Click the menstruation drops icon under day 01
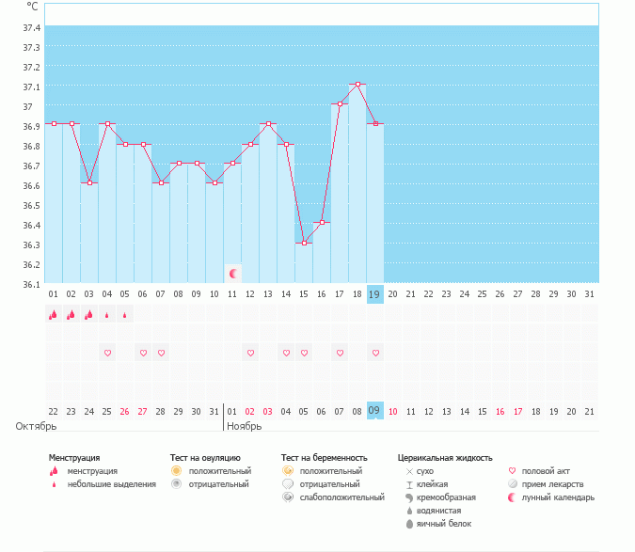Viewport: 635px width, 552px height. click(x=54, y=315)
